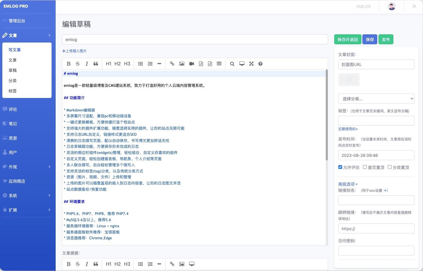Image resolution: width=423 pixels, height=271 pixels.
Task: Click publish time field 2023-08-28 09:46
Action: (x=376, y=155)
